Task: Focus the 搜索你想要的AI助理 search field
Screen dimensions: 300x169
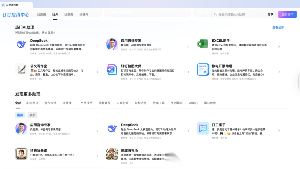Action: point(237,14)
